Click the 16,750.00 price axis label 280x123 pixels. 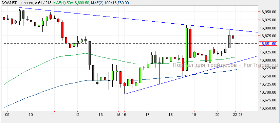point(268,76)
